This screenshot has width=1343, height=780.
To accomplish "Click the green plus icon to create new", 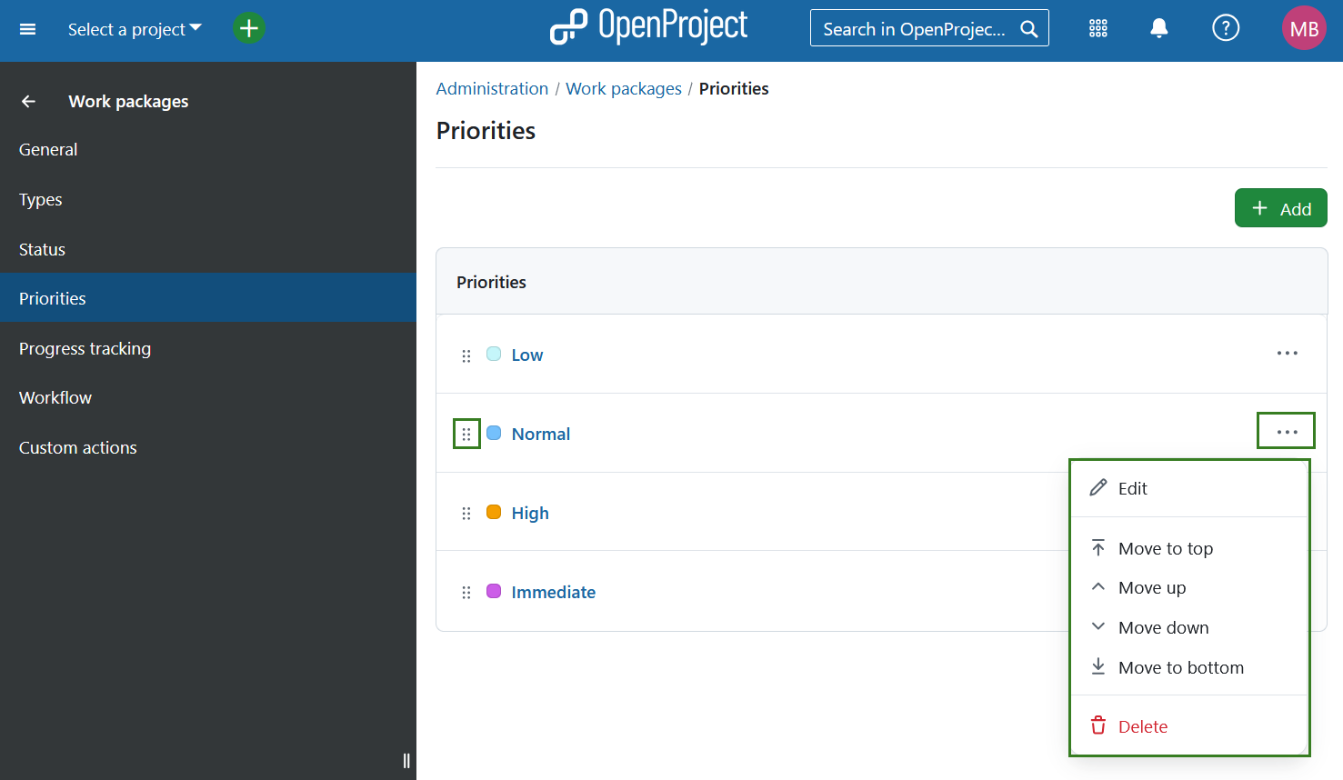I will pyautogui.click(x=248, y=28).
